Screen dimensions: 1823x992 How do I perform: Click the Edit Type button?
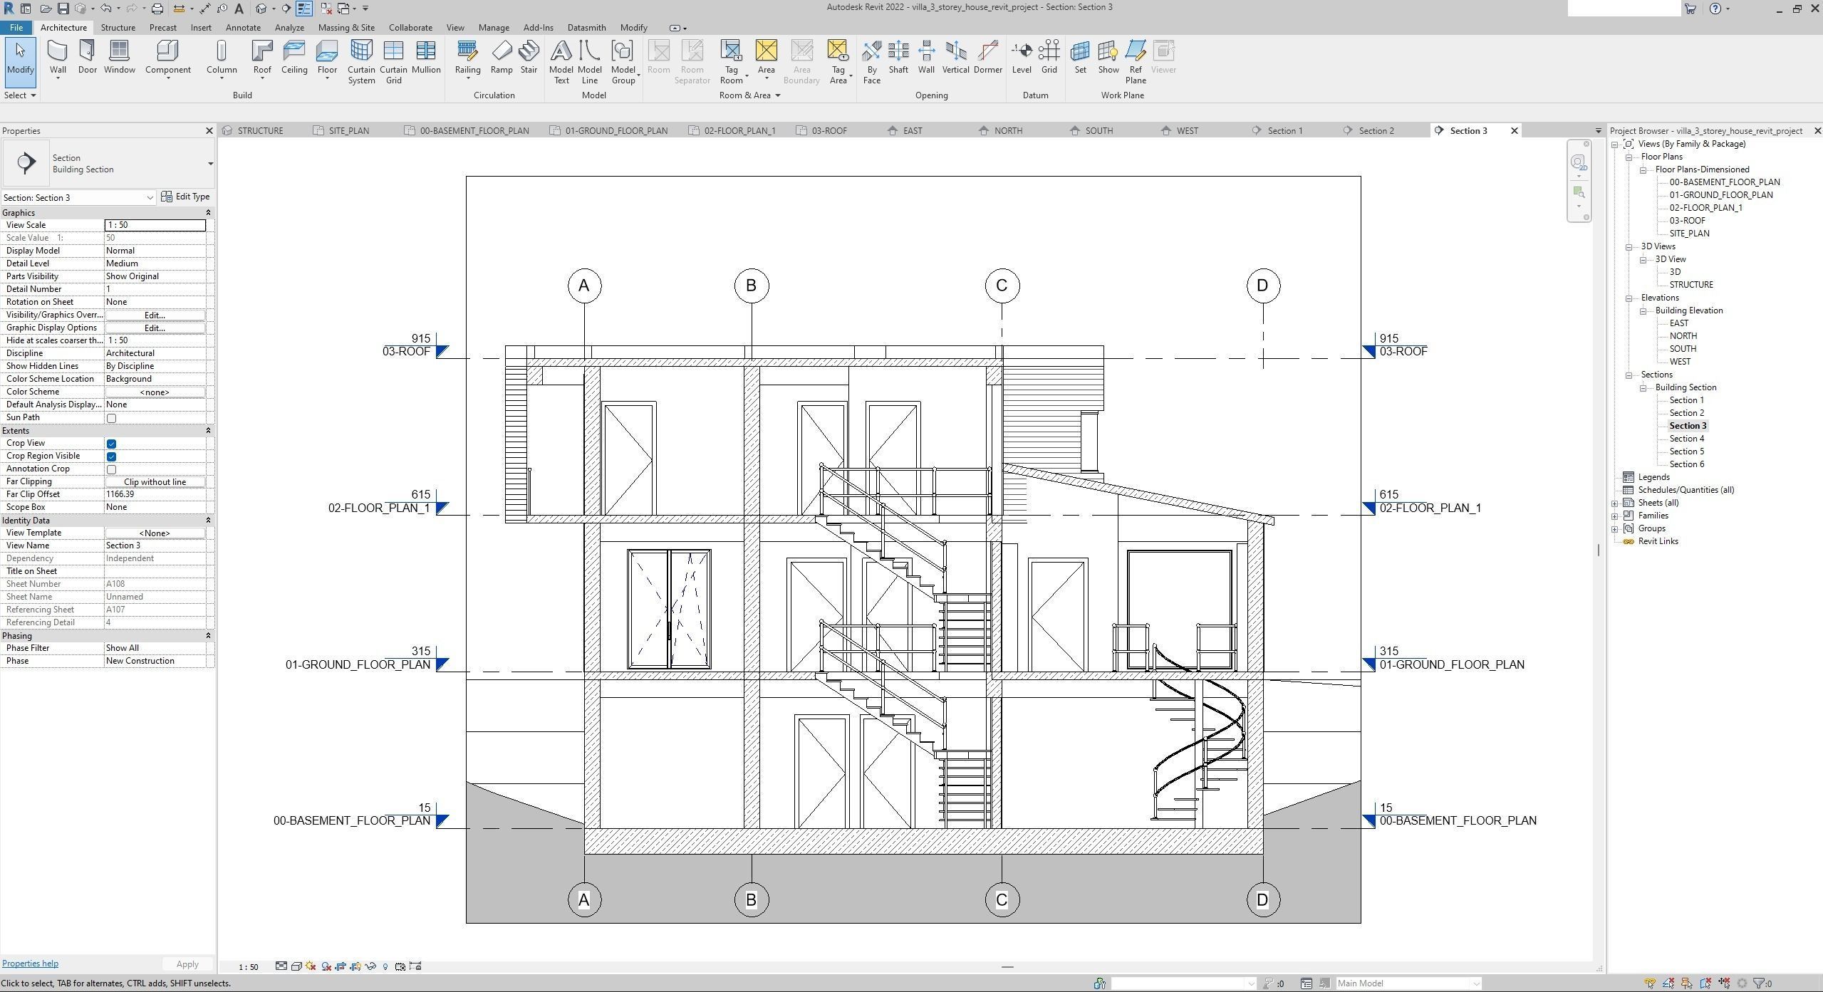coord(186,197)
